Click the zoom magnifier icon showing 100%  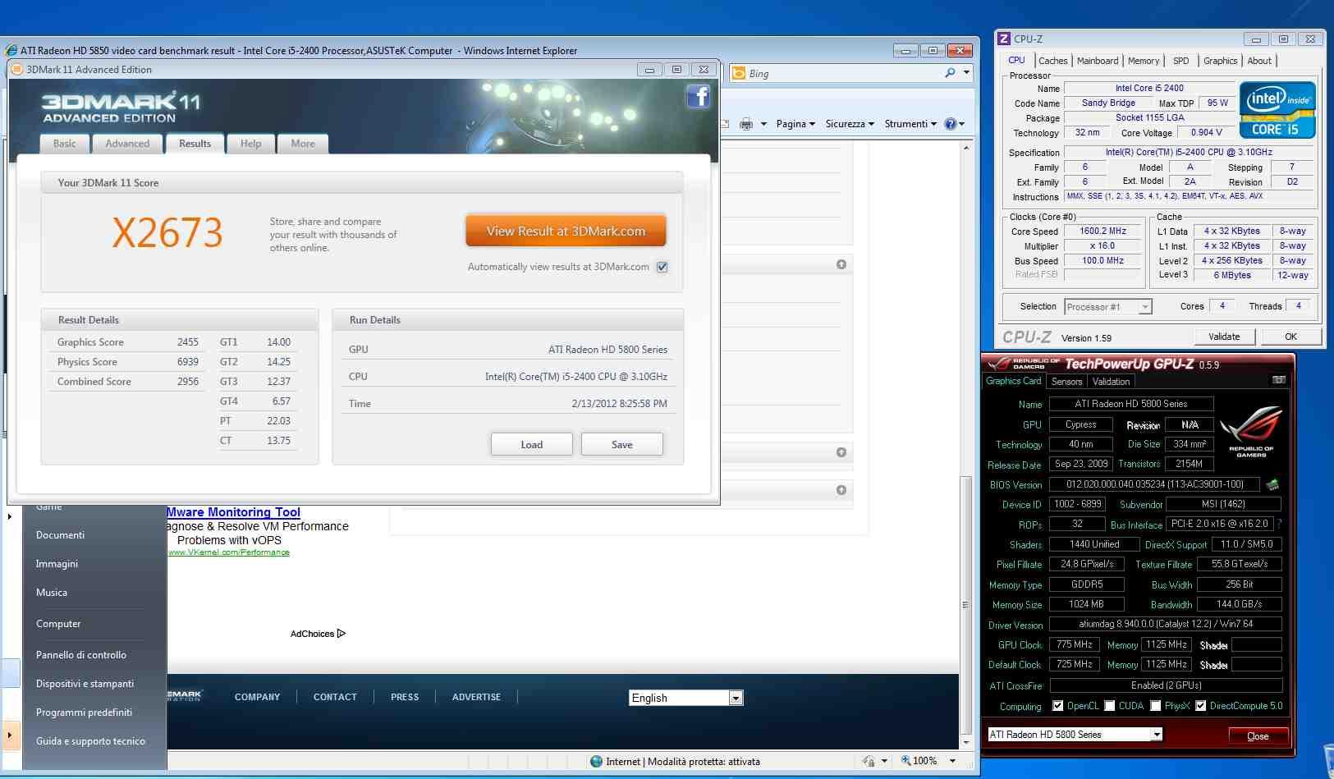click(x=905, y=761)
